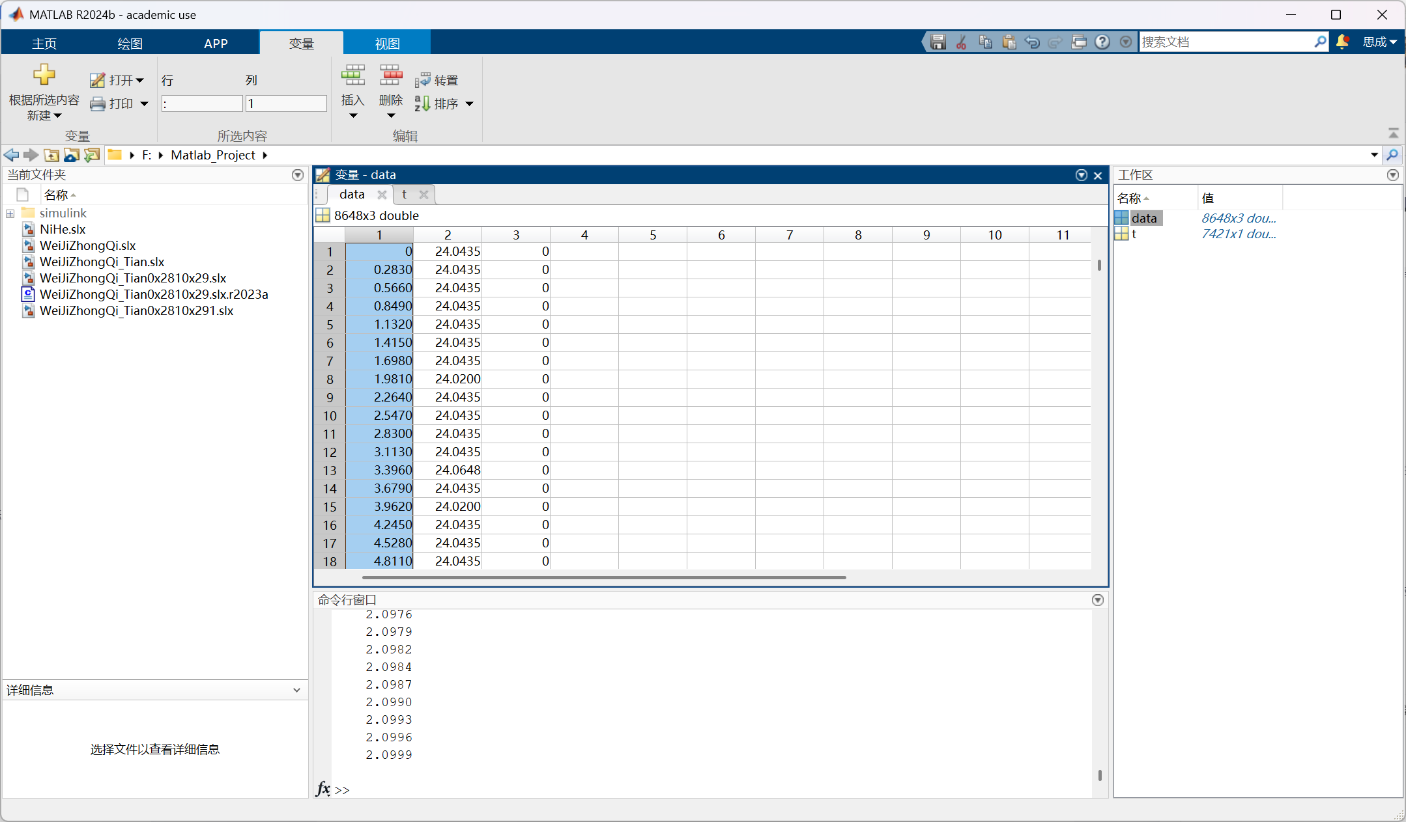Click the New from Selection plus icon
Image resolution: width=1406 pixels, height=822 pixels.
[44, 74]
